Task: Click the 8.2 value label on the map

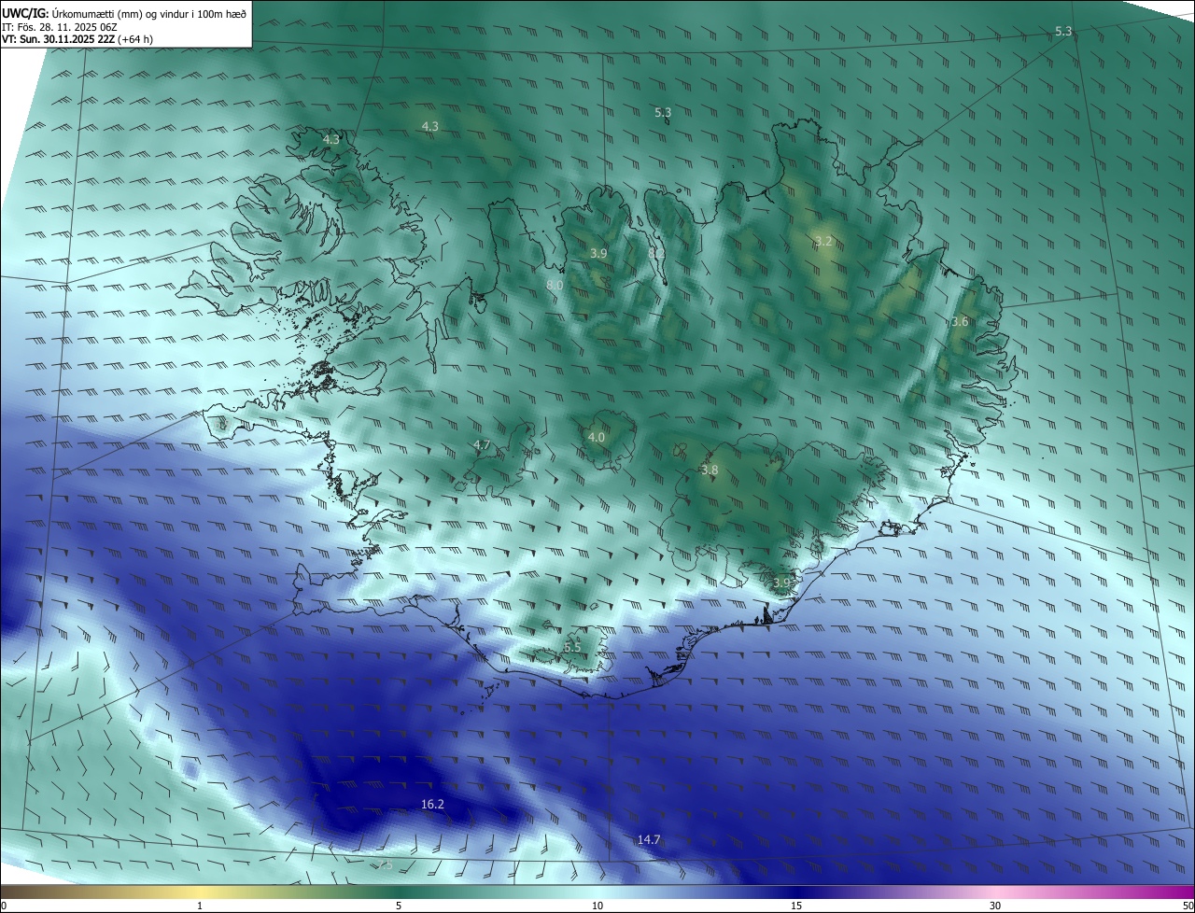Action: click(x=656, y=253)
